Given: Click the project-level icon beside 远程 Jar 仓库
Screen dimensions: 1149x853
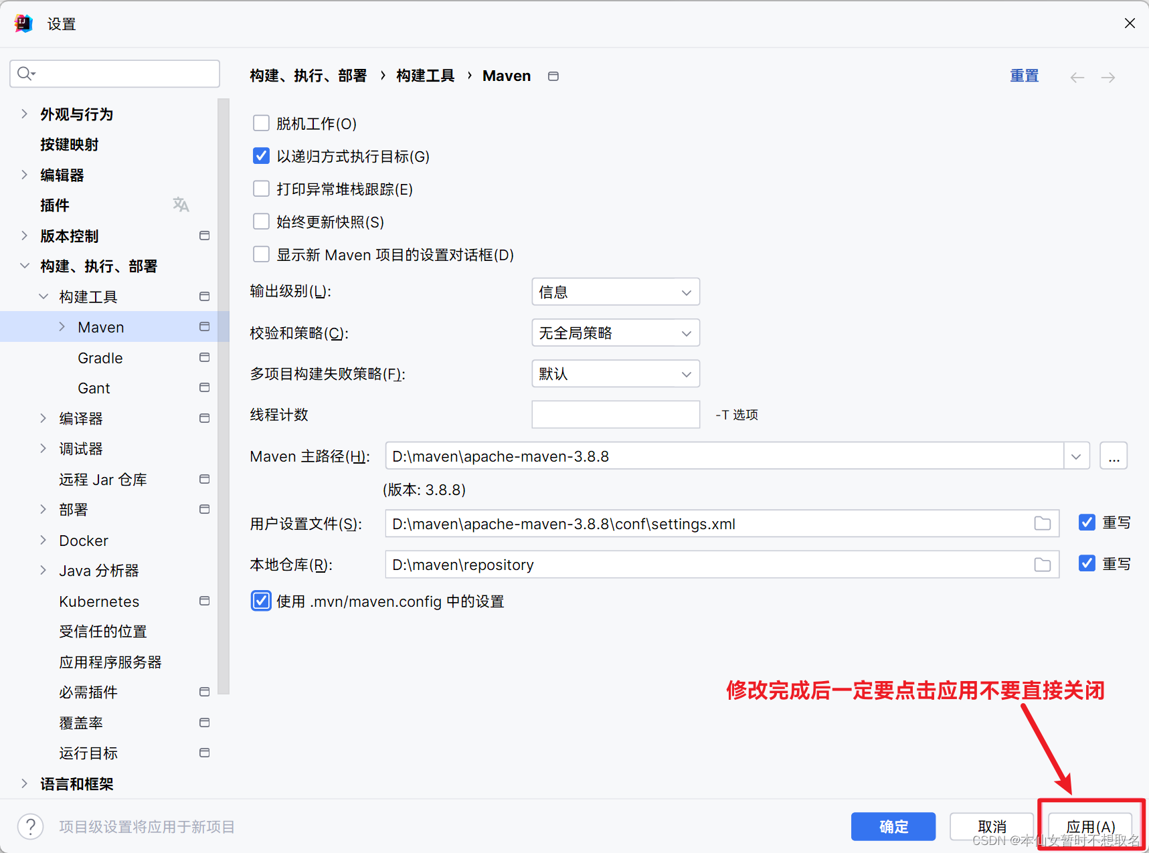Looking at the screenshot, I should tap(205, 479).
